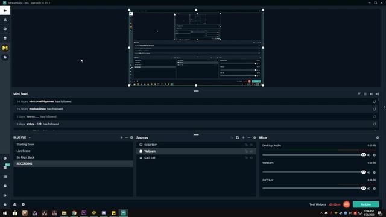Viewport: 386px width, 217px height.
Task: Open the BLUE VLX scene collection dropdown
Action: 30,137
